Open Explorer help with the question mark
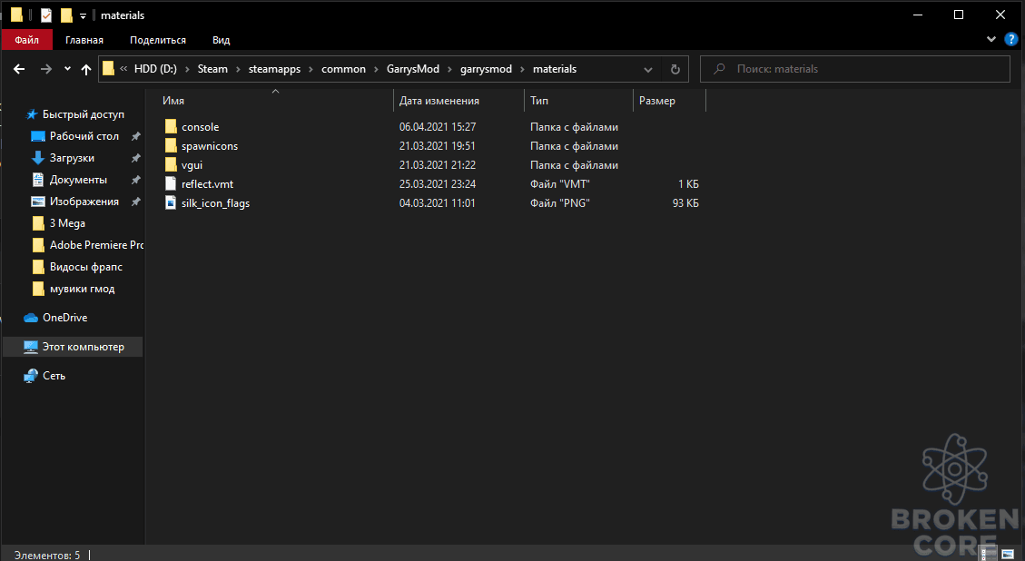 (1010, 39)
